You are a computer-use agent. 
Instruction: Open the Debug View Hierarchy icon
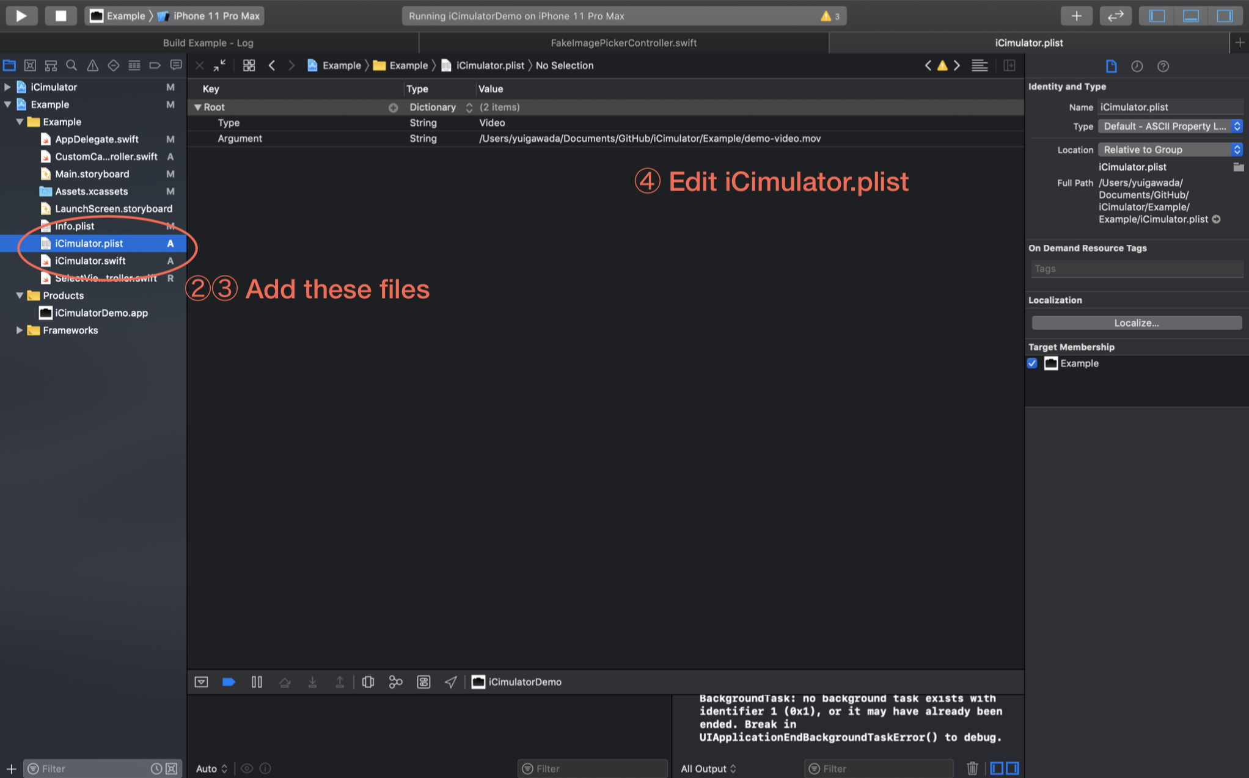[x=368, y=682]
